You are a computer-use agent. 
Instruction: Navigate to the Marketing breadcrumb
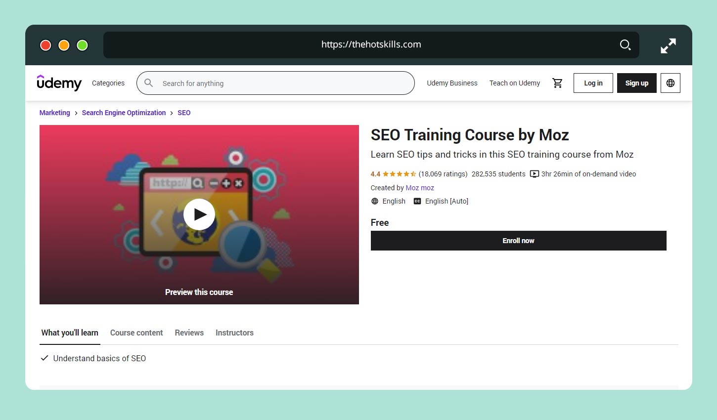54,113
